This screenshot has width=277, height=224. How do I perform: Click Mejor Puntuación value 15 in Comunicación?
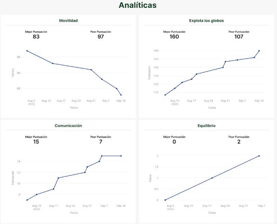(36, 142)
